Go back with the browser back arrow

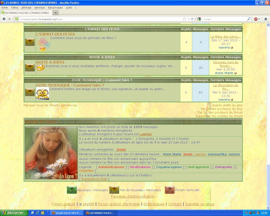coord(4,19)
